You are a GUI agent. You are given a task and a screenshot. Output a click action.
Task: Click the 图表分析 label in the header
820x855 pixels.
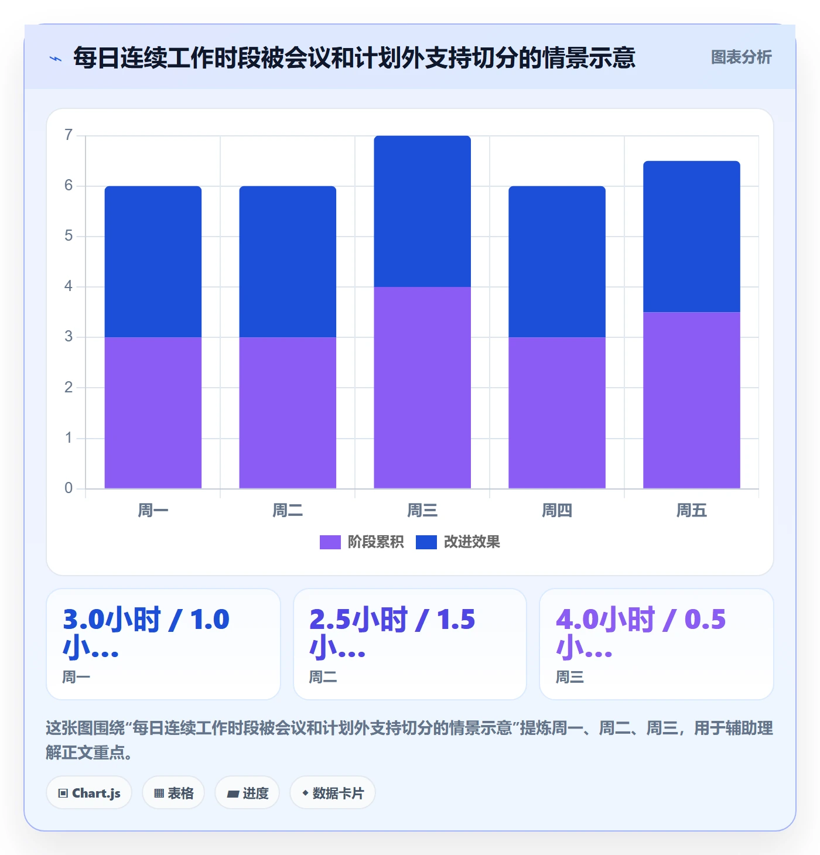click(x=741, y=57)
